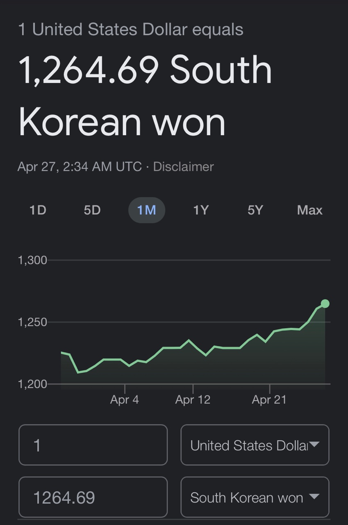
Task: Open the United States Dollar currency dropdown
Action: (255, 445)
